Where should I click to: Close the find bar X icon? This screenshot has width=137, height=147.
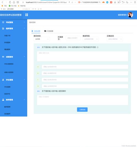[1, 9]
